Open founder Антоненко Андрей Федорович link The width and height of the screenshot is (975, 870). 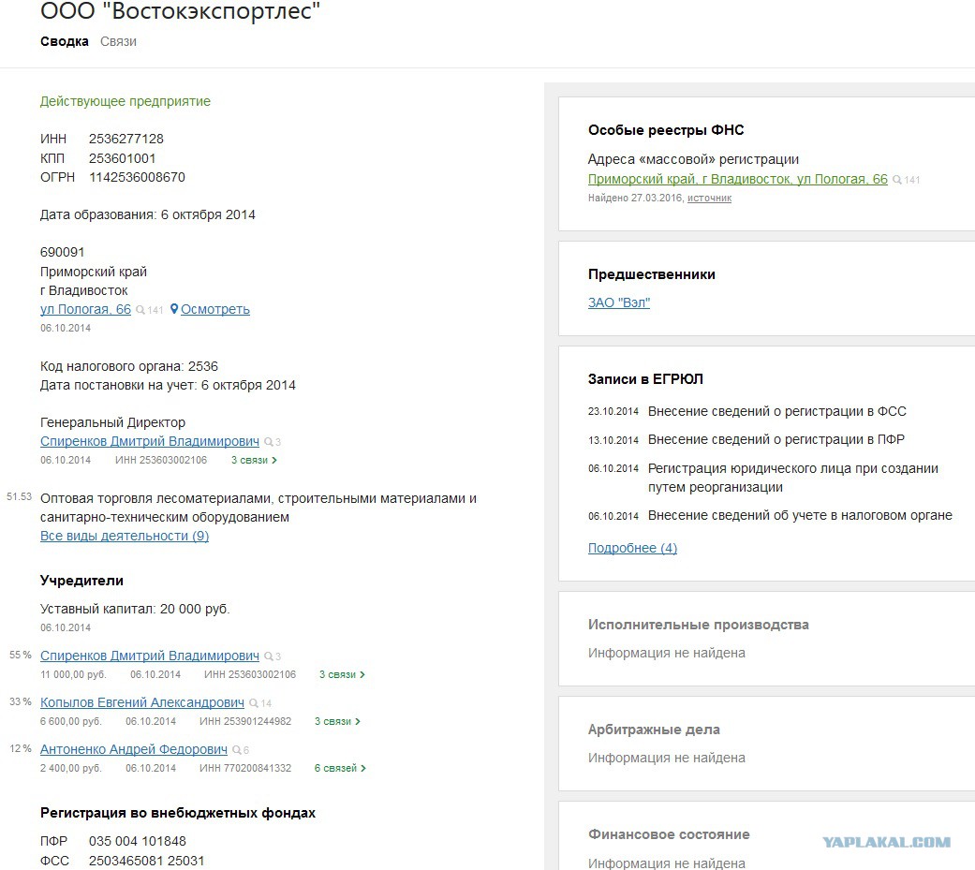point(134,749)
